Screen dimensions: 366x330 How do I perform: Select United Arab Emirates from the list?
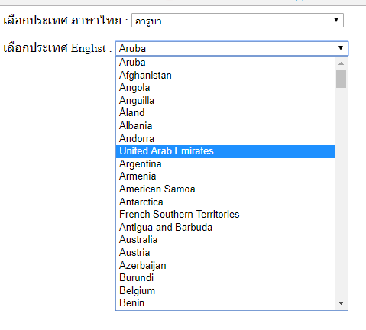[x=225, y=151]
